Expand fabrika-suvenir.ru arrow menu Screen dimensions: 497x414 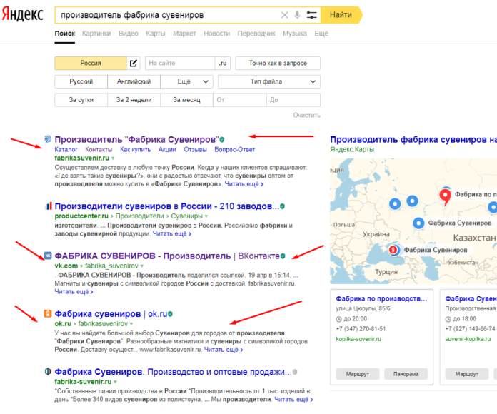(116, 382)
